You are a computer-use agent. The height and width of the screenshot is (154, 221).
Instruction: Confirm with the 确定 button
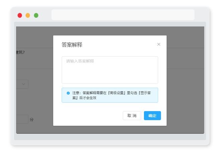click(x=152, y=116)
